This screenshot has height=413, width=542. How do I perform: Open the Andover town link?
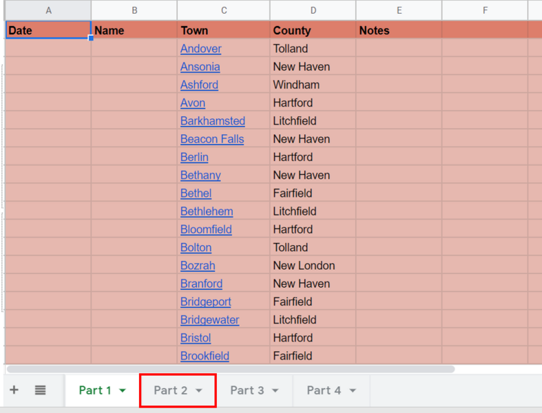pyautogui.click(x=200, y=49)
